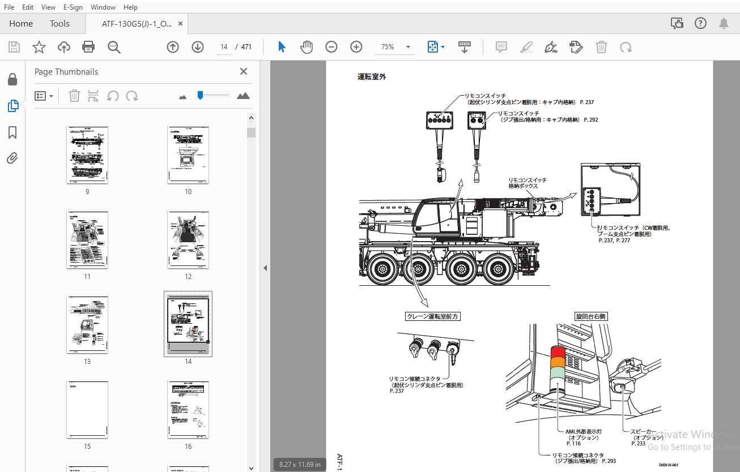Delete selected page thumbnail trash icon
The image size is (740, 472).
(x=74, y=96)
